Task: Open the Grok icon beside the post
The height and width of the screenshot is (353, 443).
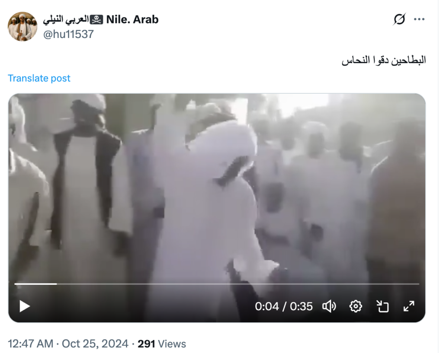Action: click(399, 19)
